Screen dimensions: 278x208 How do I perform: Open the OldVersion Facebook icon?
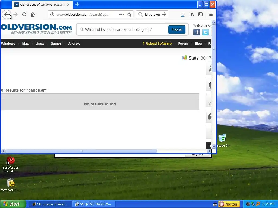pyautogui.click(x=197, y=32)
